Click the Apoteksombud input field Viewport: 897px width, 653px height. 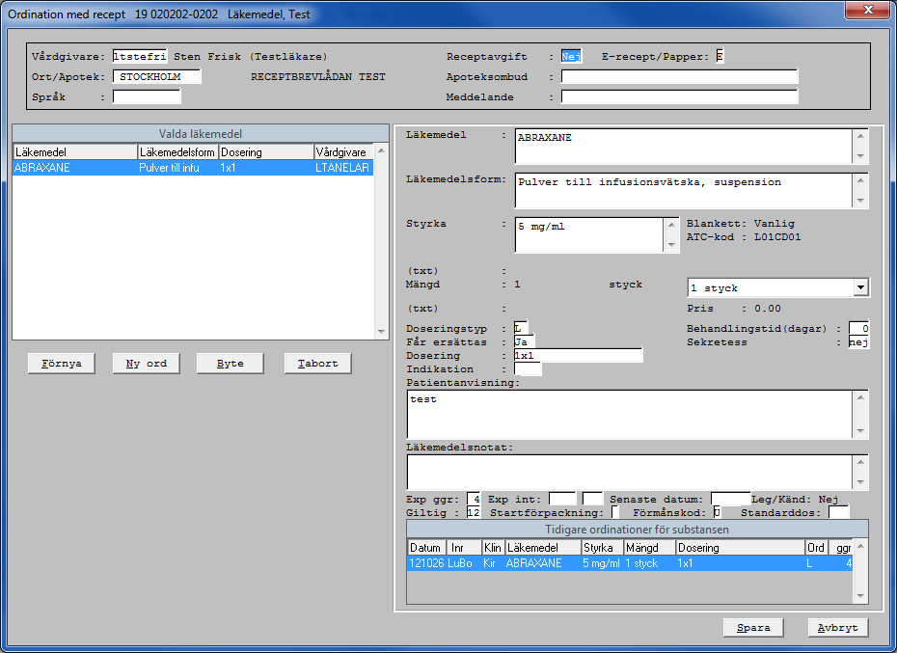click(x=679, y=77)
